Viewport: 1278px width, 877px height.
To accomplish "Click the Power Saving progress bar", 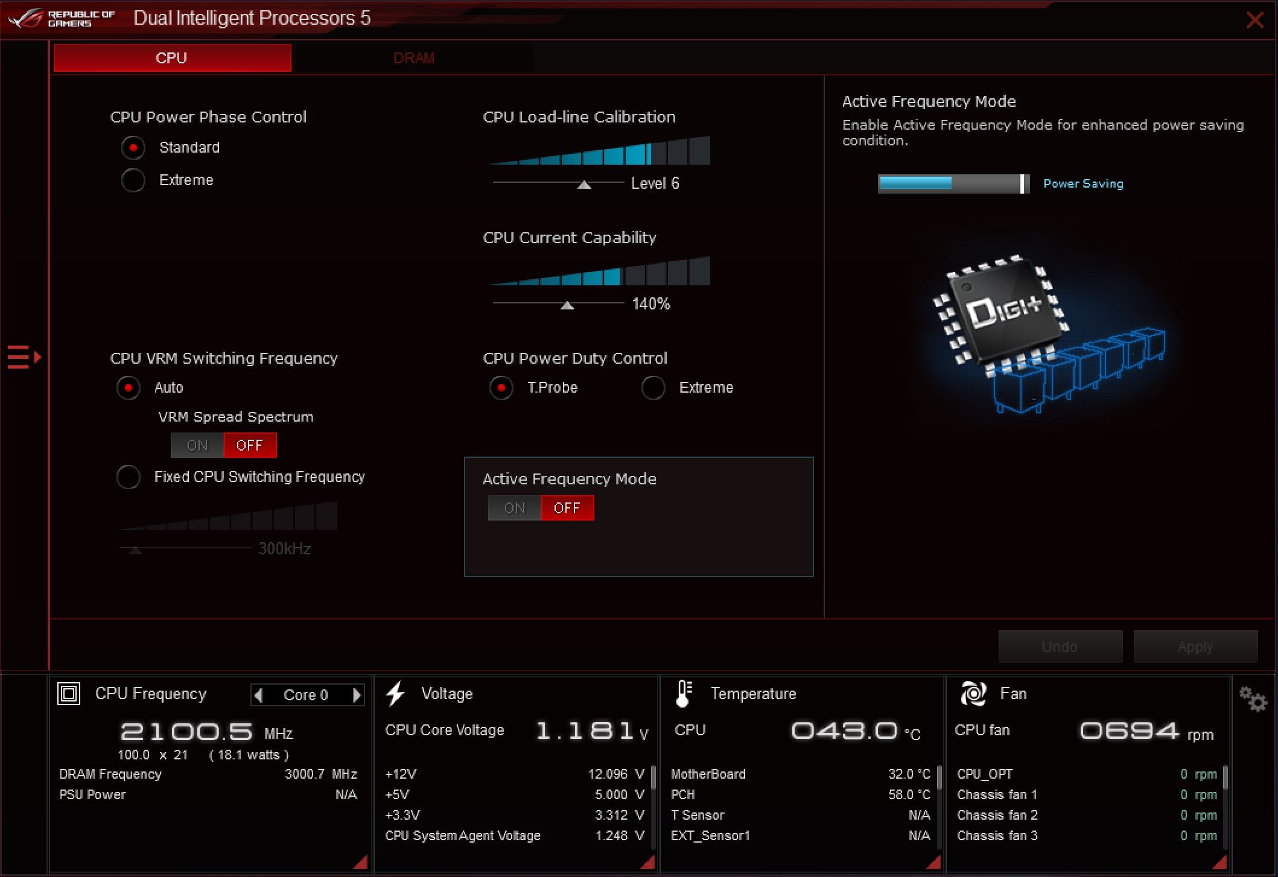I will tap(953, 183).
